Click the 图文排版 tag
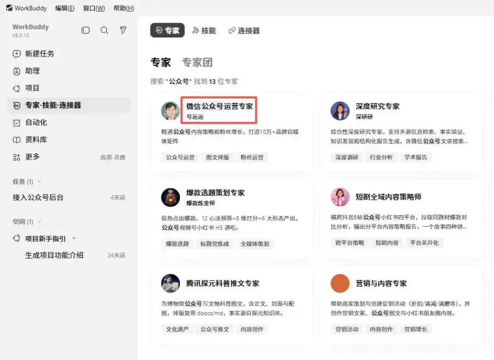Screen dimensions: 494x360 pos(217,157)
